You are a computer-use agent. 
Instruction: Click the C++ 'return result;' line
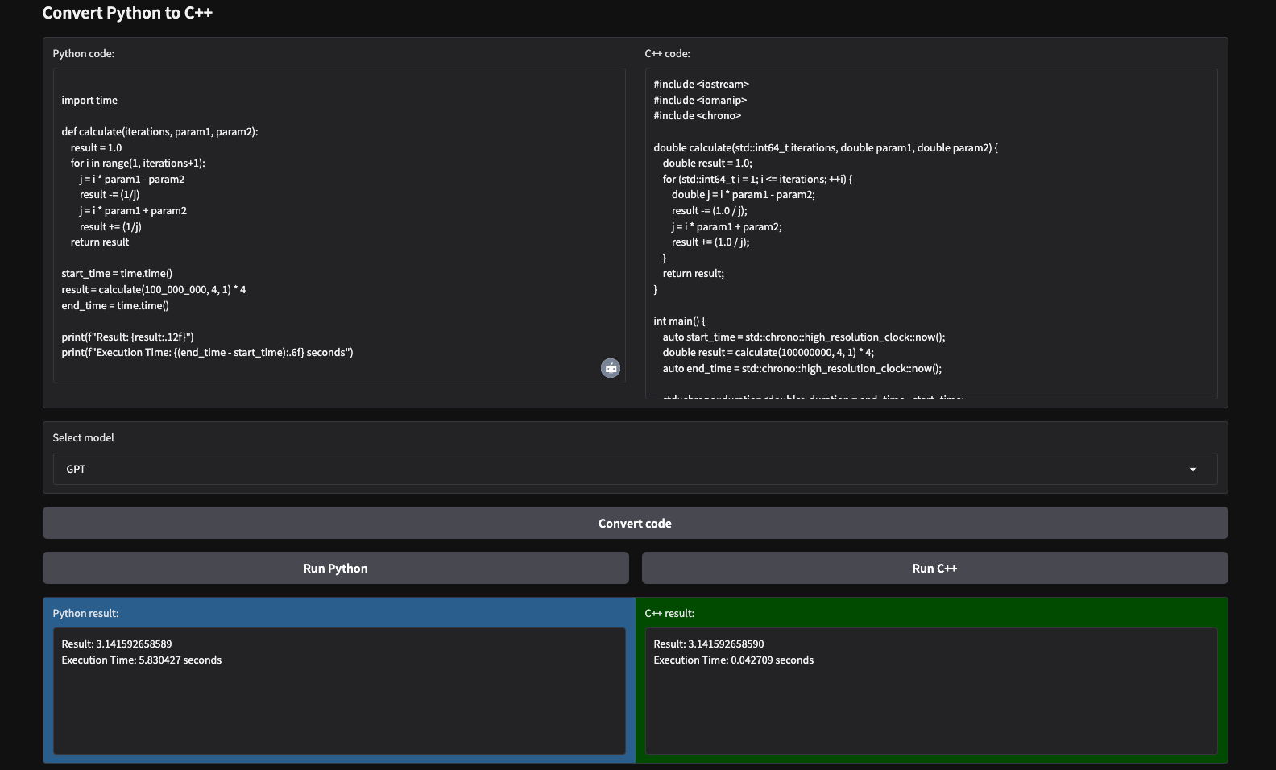[694, 274]
